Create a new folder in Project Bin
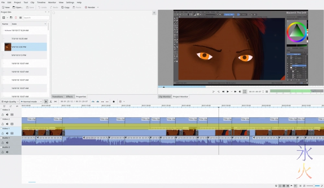This screenshot has width=324, height=188. point(11,18)
